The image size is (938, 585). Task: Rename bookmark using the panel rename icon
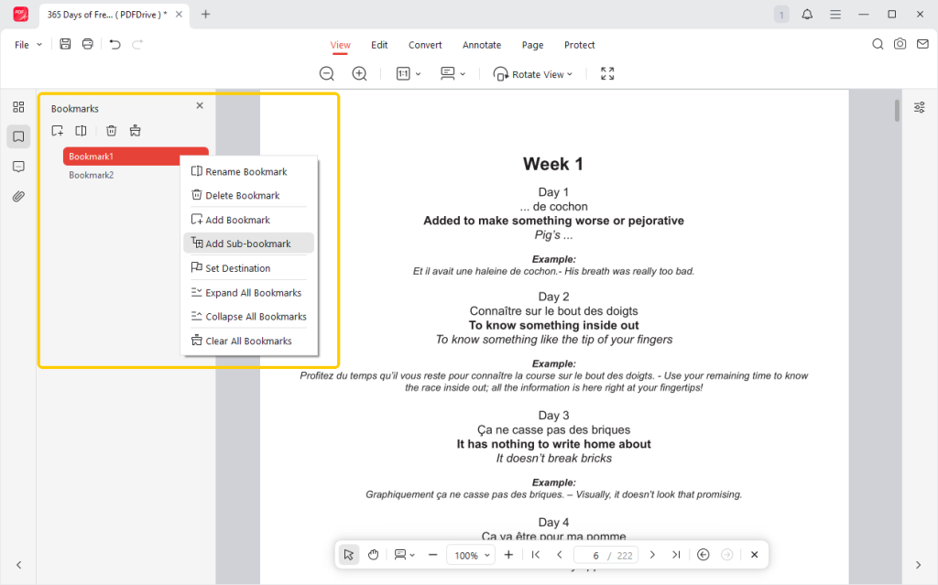(x=81, y=130)
